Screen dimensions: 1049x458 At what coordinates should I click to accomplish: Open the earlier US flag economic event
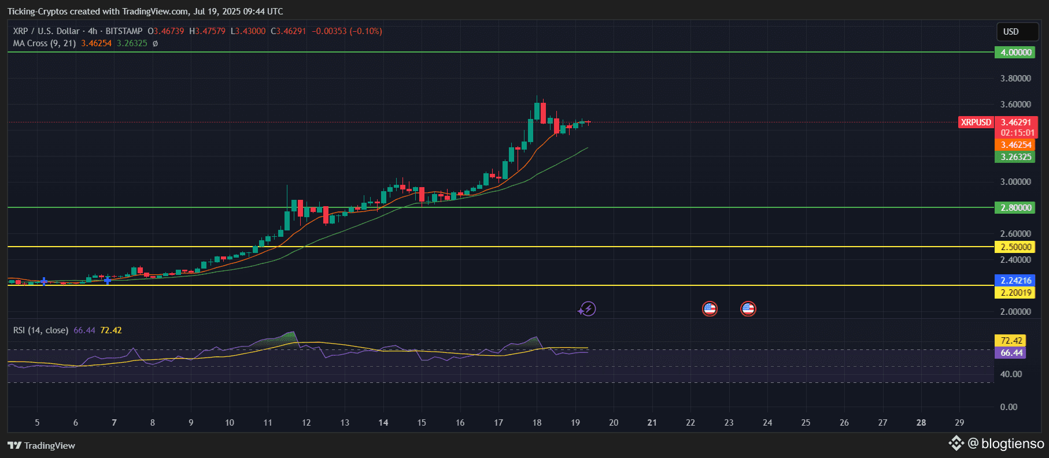coord(710,309)
